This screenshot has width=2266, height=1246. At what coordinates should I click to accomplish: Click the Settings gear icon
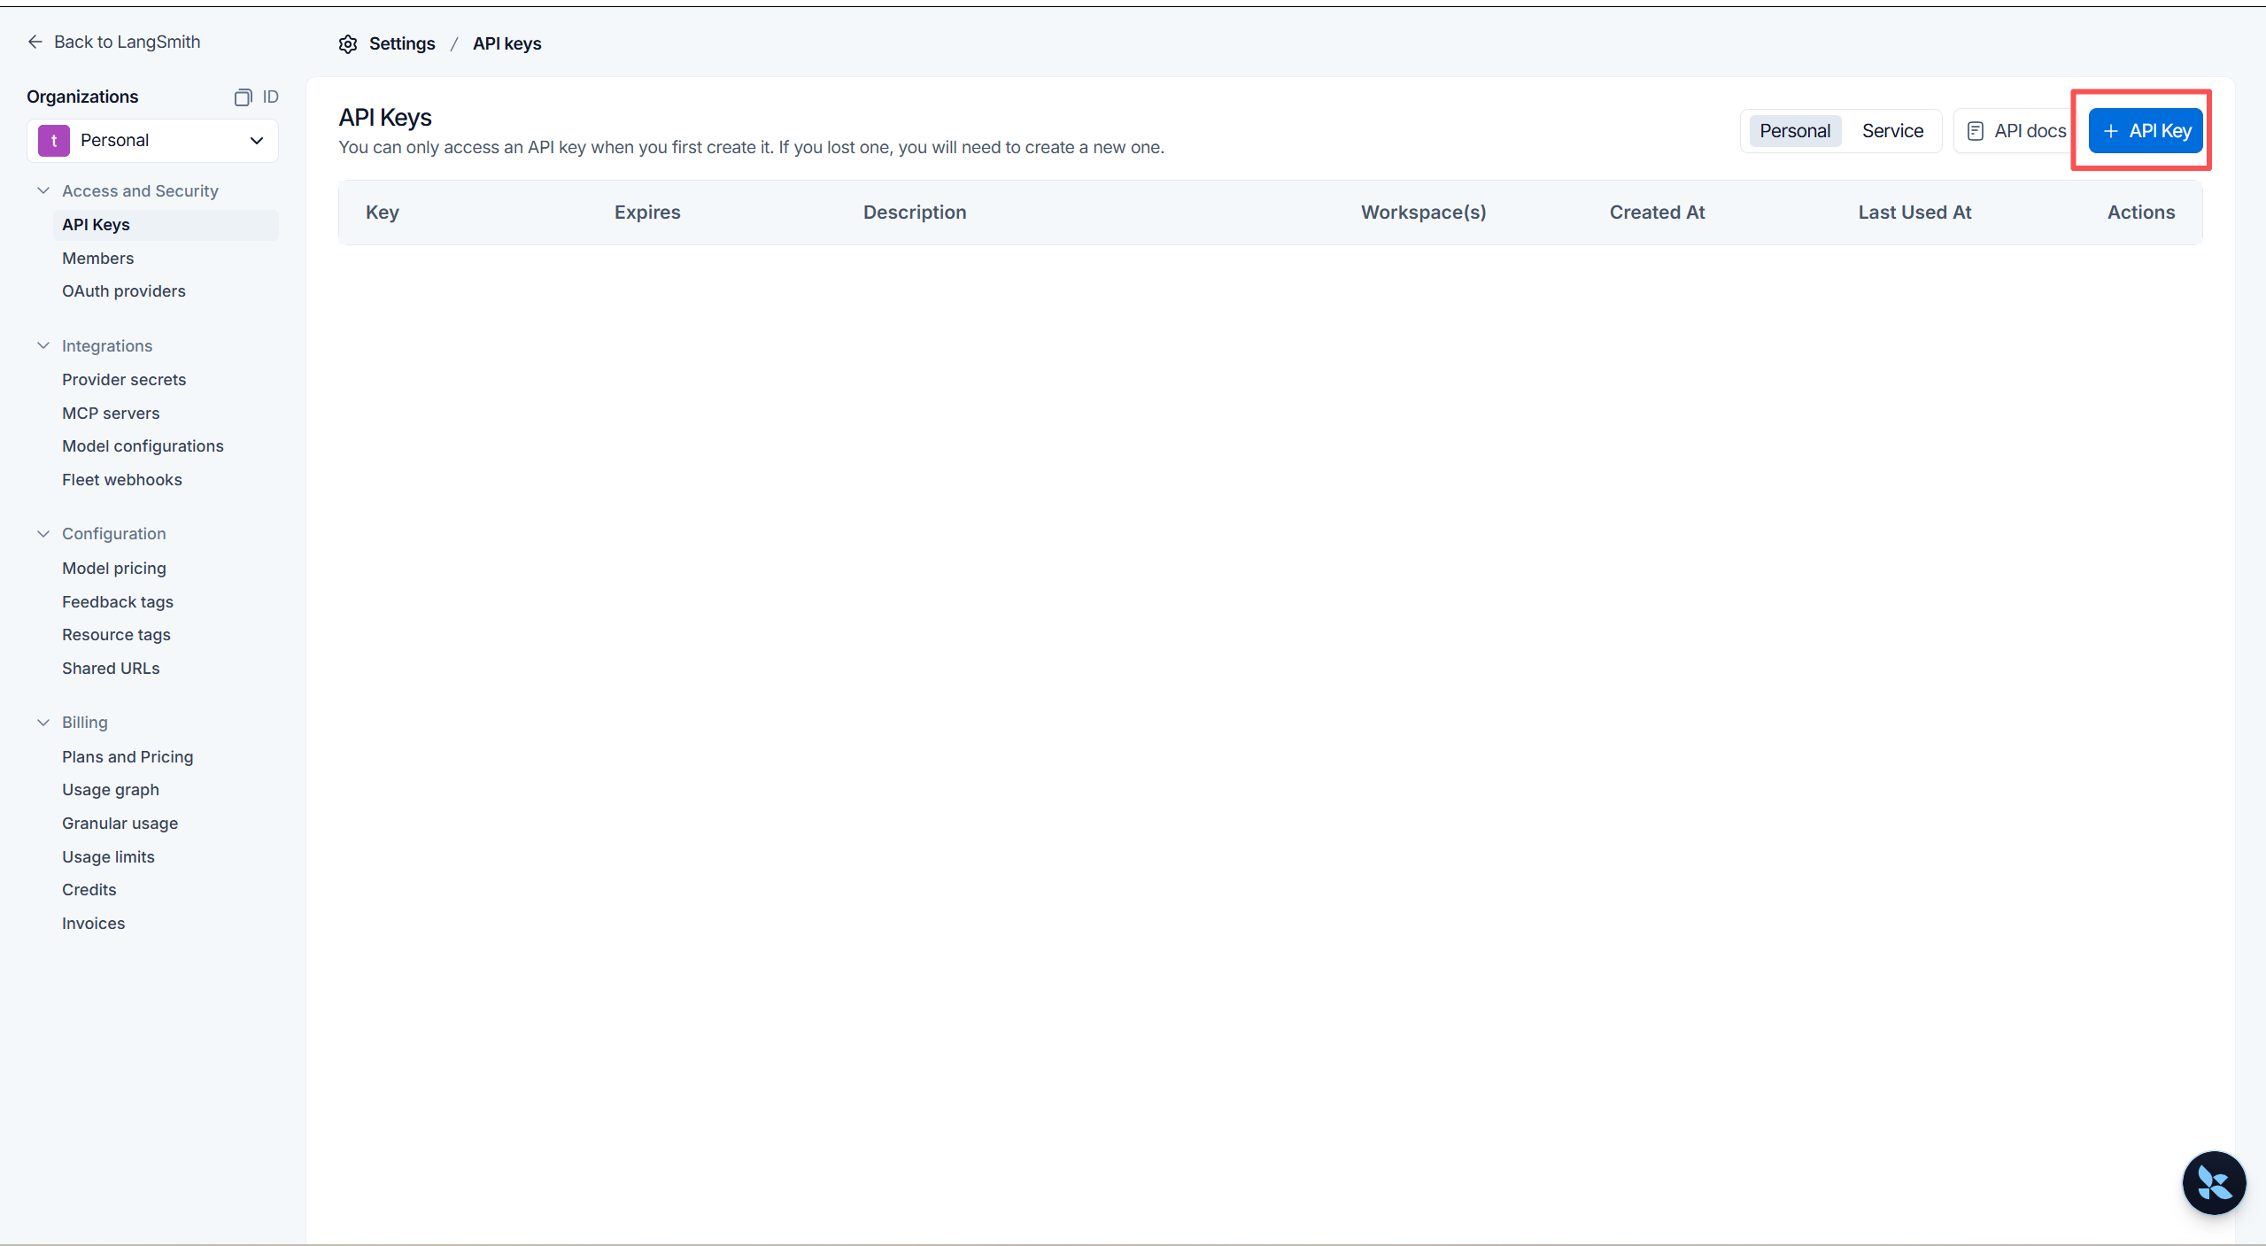(348, 44)
